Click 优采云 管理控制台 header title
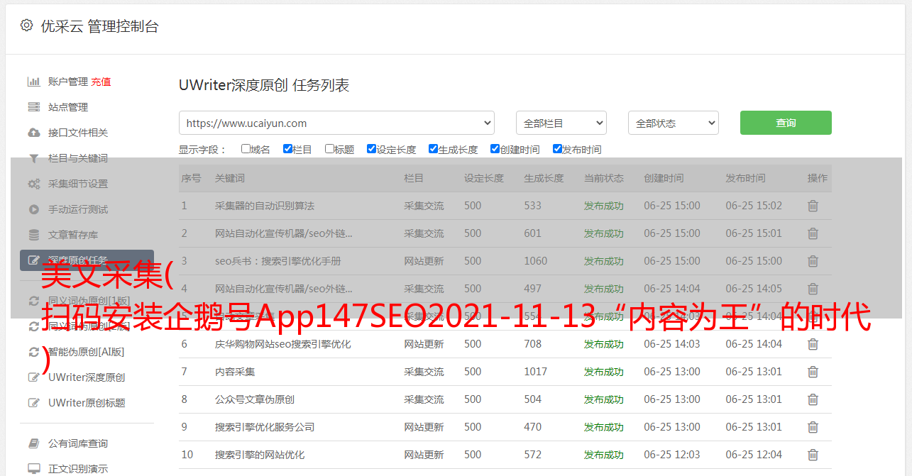This screenshot has width=912, height=476. click(99, 26)
